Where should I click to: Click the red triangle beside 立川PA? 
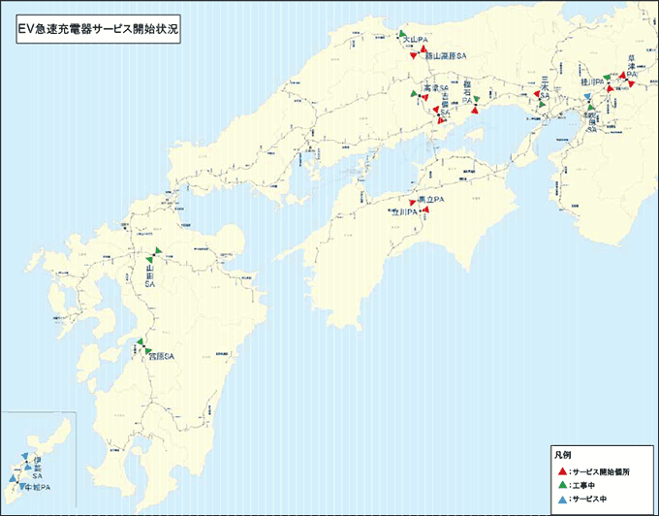pos(425,210)
